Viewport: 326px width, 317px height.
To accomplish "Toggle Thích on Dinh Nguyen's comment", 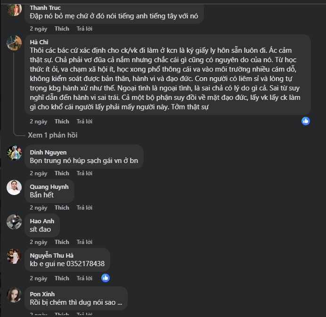I will (x=62, y=173).
